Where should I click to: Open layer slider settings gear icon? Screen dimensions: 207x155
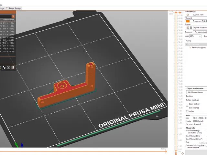coord(182,153)
